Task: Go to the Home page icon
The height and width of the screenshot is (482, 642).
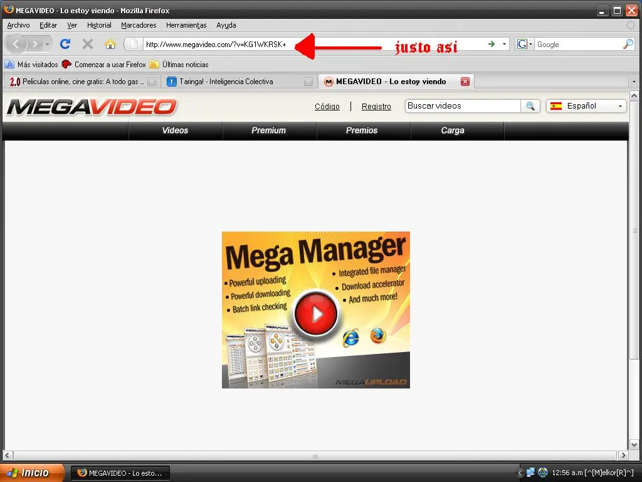Action: click(110, 44)
